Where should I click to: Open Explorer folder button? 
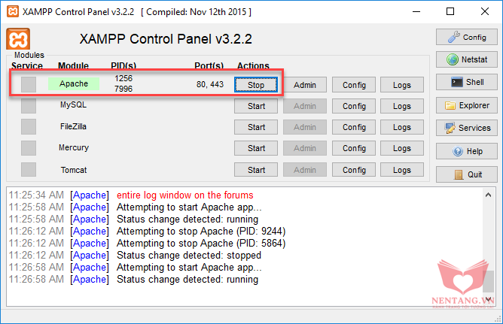(466, 105)
